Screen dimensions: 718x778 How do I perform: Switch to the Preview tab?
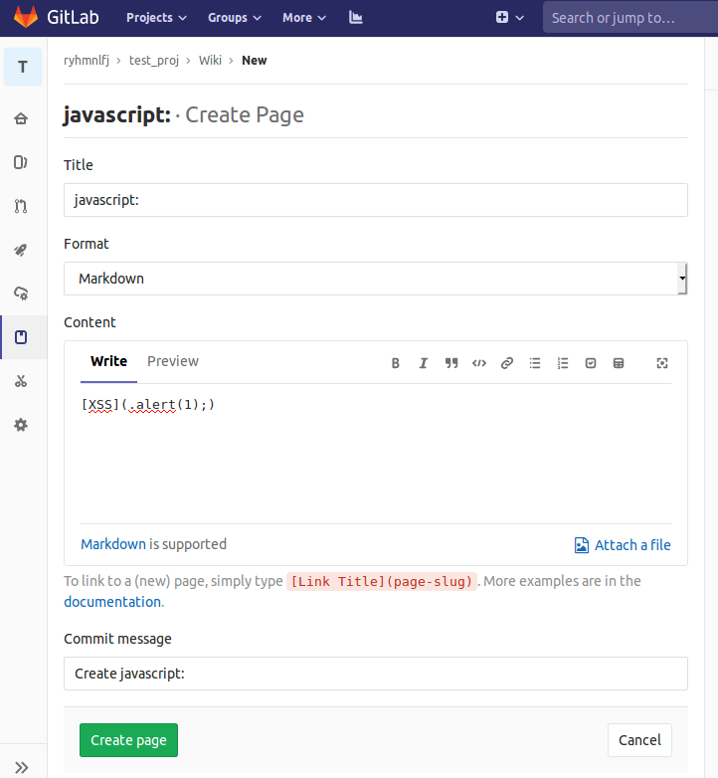click(173, 361)
